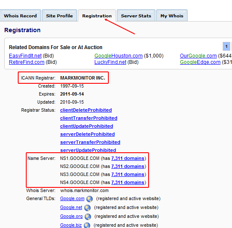This screenshot has width=232, height=228.
Task: Open clientTransferProhibited status link
Action: (88, 118)
